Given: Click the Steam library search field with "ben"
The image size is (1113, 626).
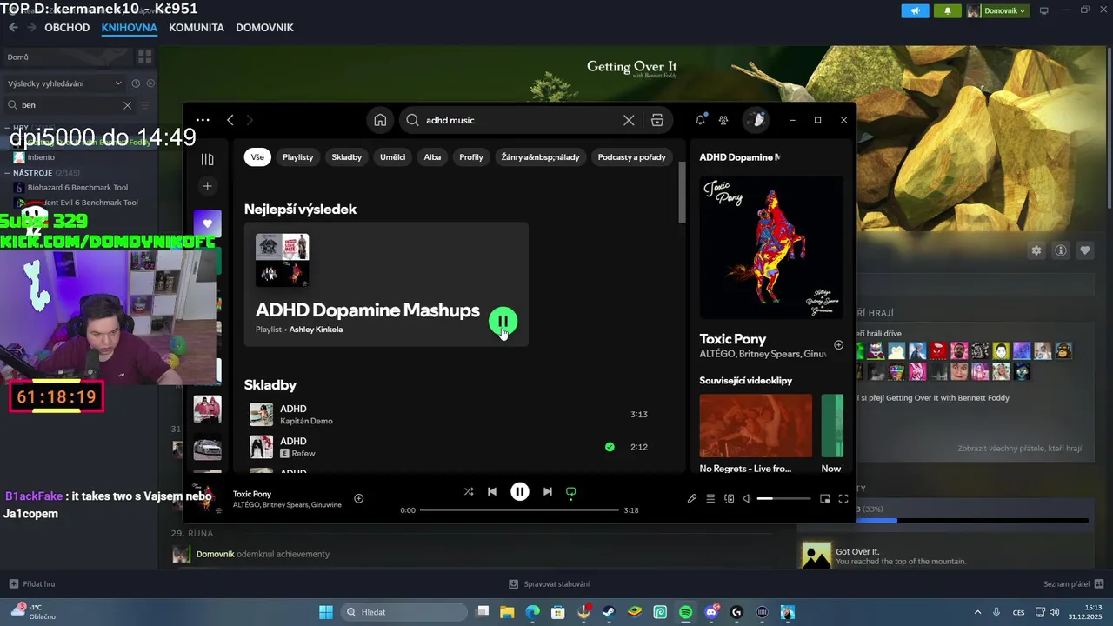Looking at the screenshot, I should click(70, 105).
